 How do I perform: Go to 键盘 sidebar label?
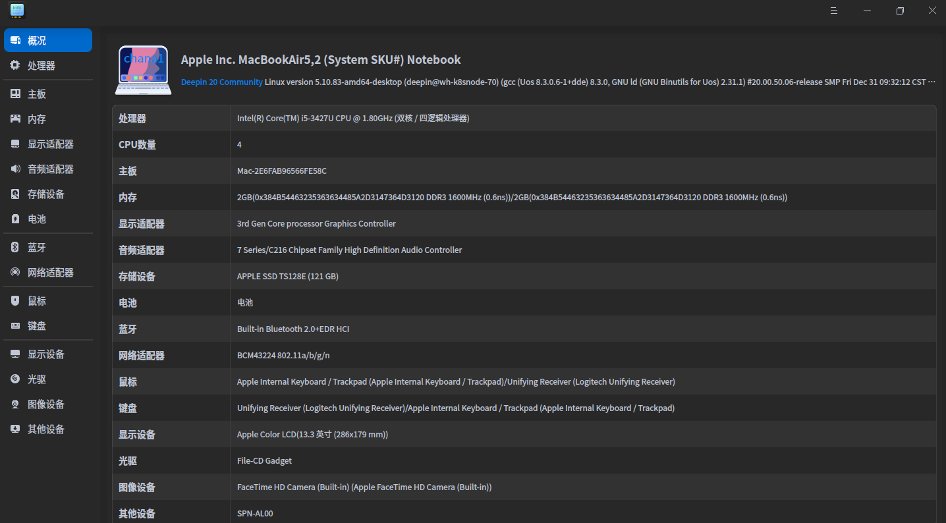point(37,326)
